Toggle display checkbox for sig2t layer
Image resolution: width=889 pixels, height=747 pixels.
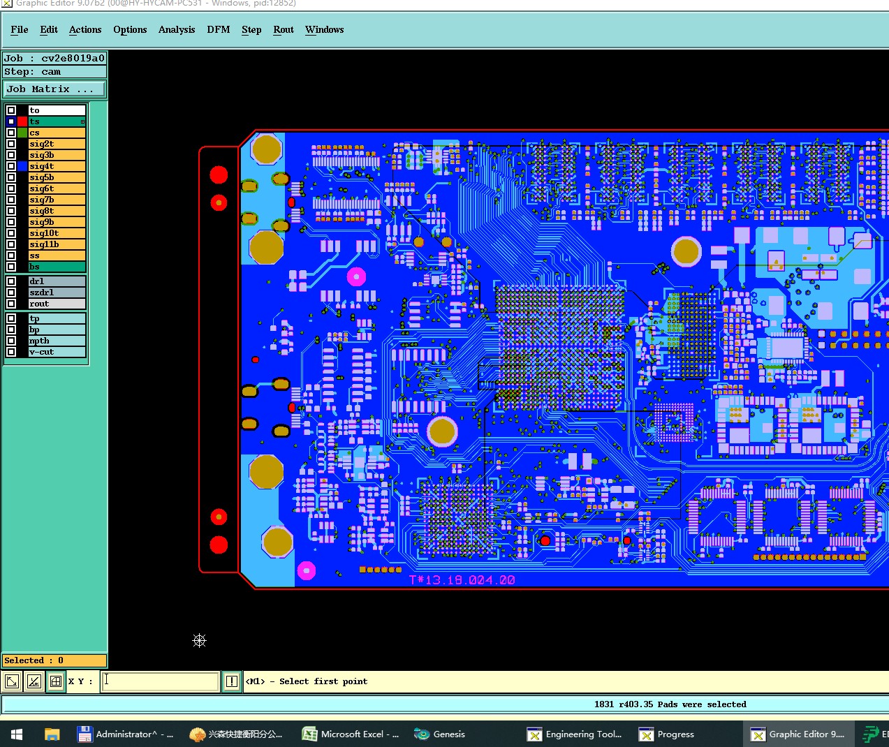[11, 144]
